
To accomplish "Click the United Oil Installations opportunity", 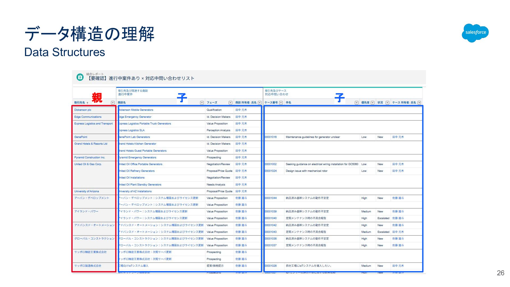I will click(132, 178).
